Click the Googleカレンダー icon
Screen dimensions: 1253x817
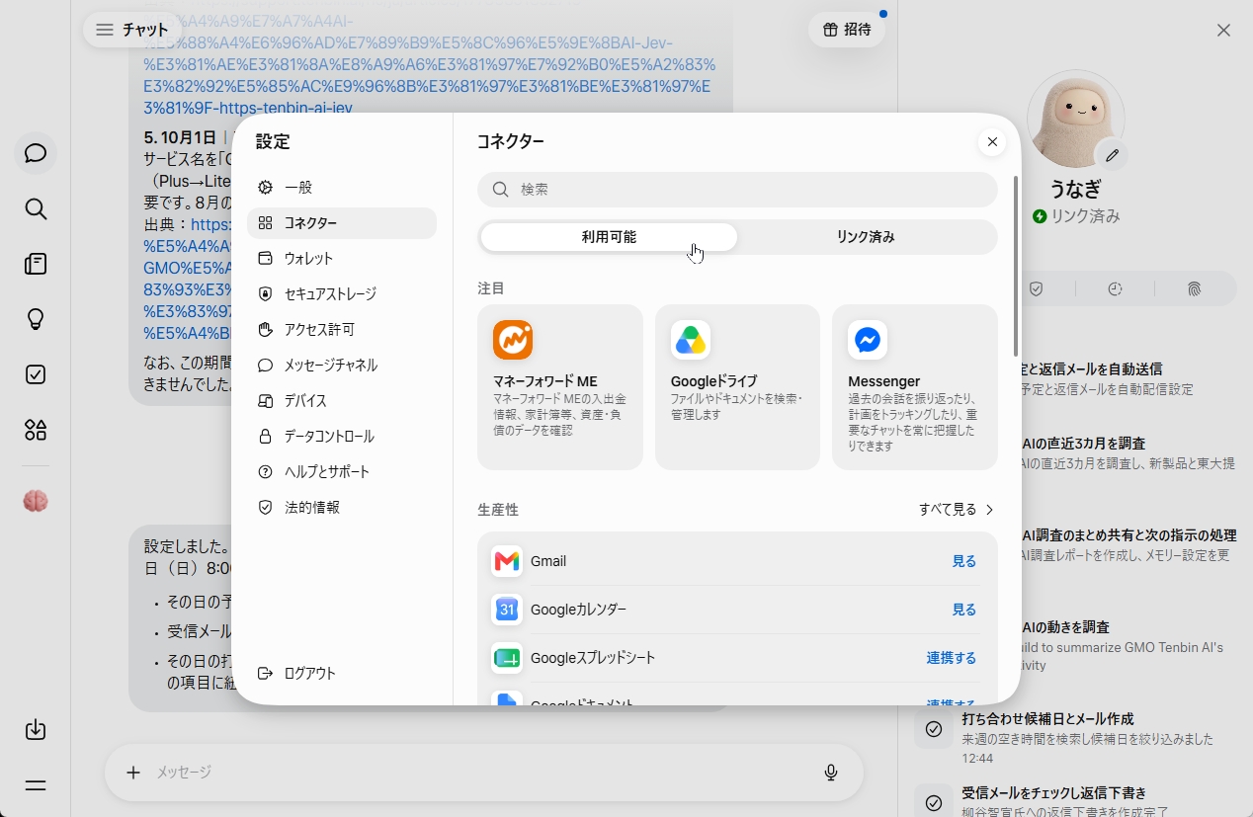click(507, 610)
